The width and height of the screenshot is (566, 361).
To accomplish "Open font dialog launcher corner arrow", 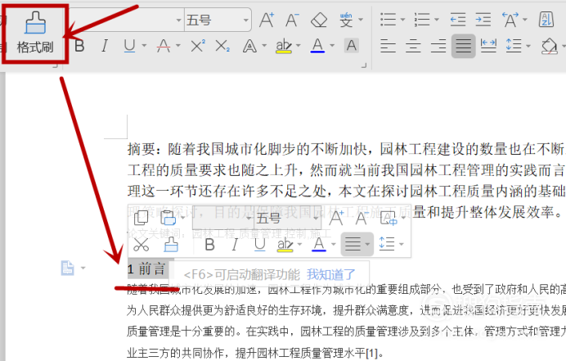I will (364, 65).
